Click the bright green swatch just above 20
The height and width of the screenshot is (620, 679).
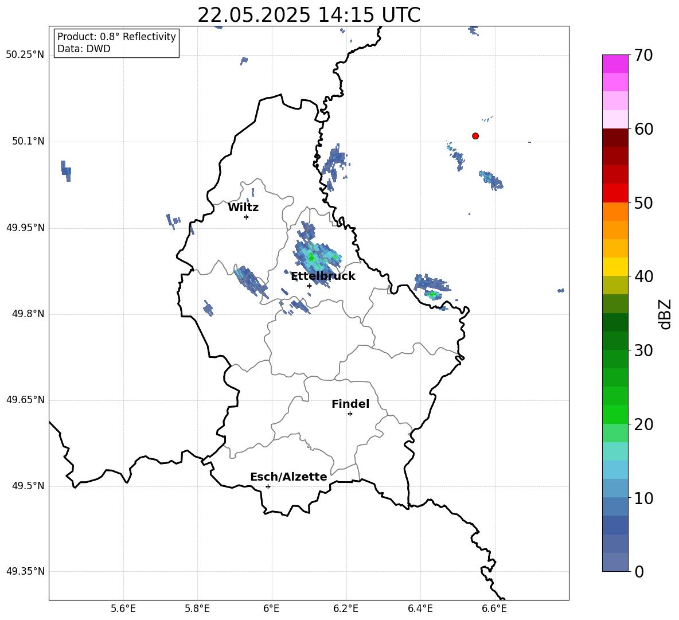(x=615, y=414)
